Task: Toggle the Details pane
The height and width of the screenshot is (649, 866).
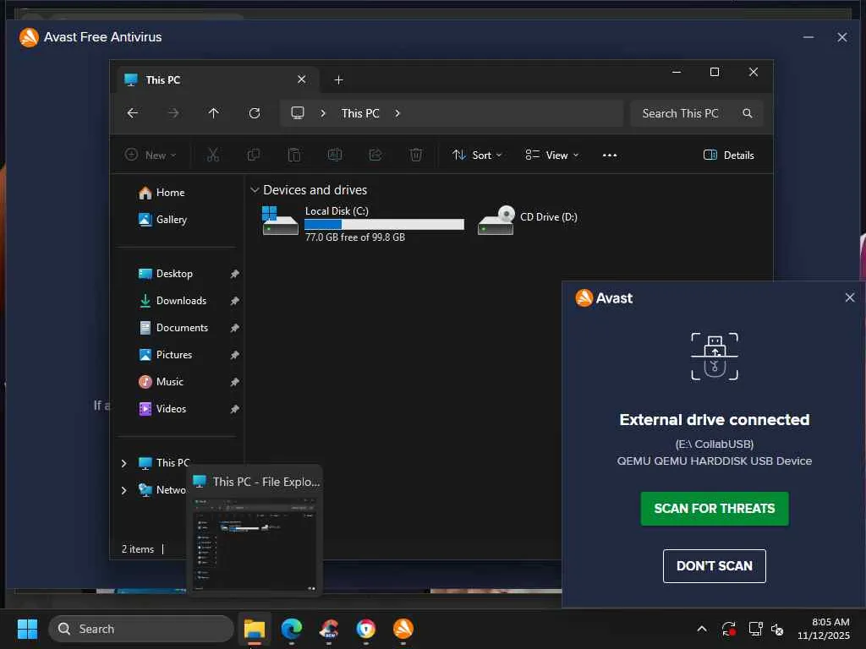Action: (728, 155)
